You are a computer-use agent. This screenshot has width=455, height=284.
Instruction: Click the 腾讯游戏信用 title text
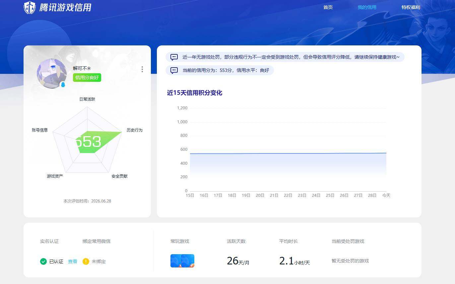65,8
